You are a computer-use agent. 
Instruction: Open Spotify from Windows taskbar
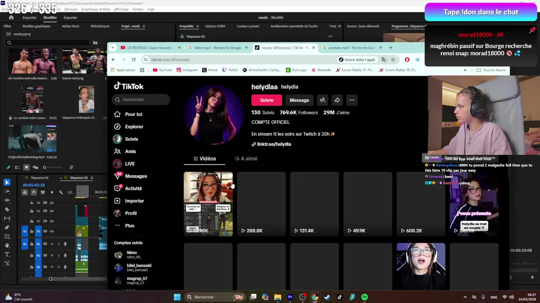point(364,297)
